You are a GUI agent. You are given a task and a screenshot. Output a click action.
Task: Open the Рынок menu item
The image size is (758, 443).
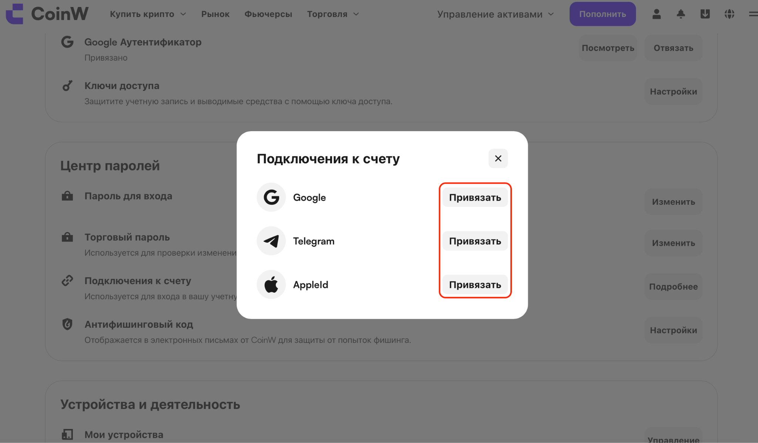tap(215, 14)
